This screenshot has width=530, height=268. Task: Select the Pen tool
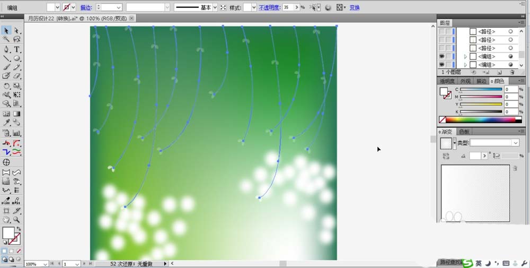pos(6,49)
